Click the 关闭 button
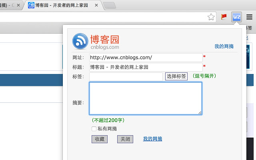 [125, 139]
